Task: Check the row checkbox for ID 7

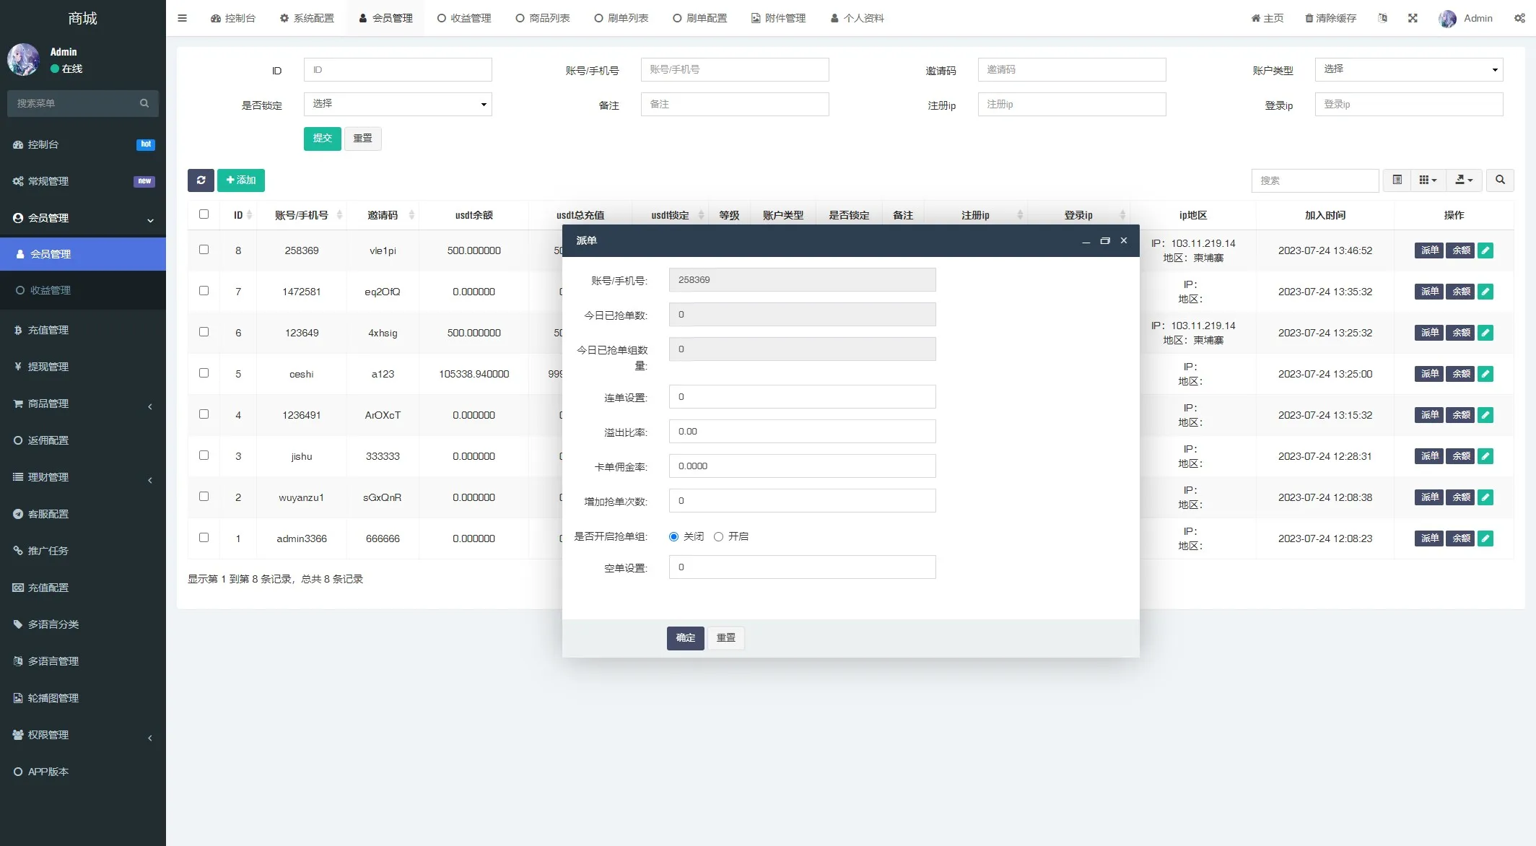Action: (x=204, y=291)
